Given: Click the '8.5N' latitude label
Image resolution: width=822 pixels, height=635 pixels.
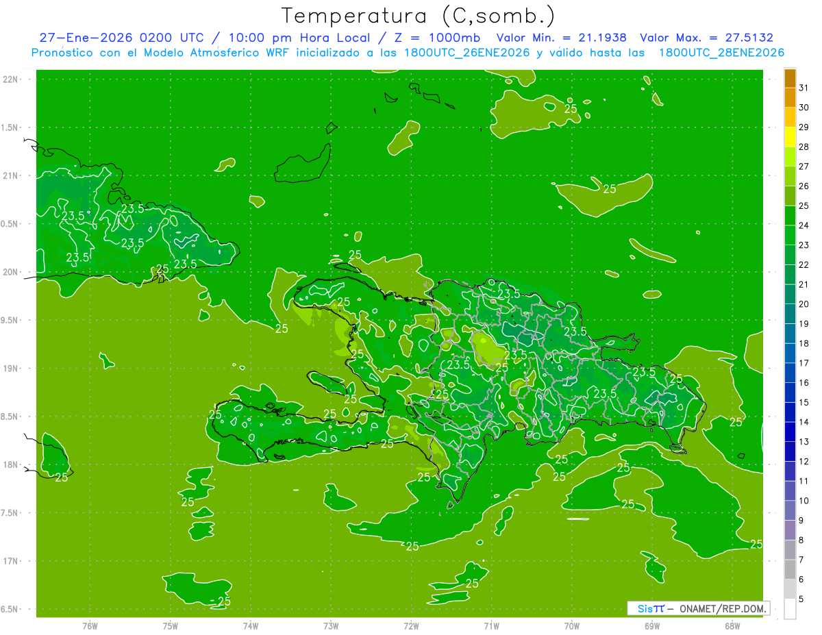Looking at the screenshot, I should coord(10,416).
